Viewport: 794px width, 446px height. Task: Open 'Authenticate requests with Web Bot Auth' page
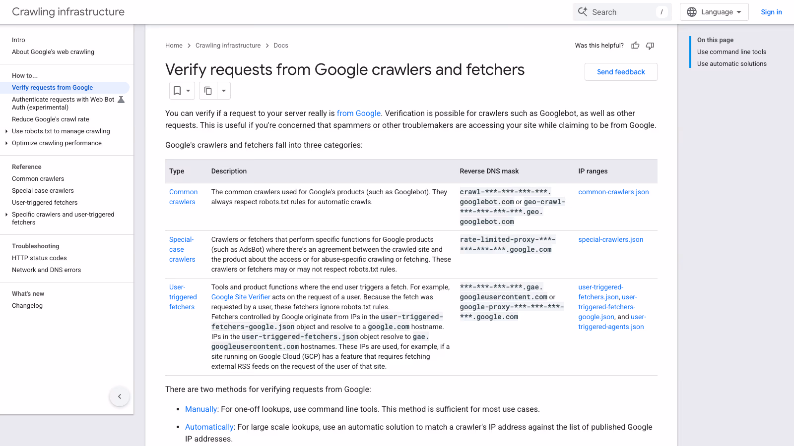pos(63,104)
